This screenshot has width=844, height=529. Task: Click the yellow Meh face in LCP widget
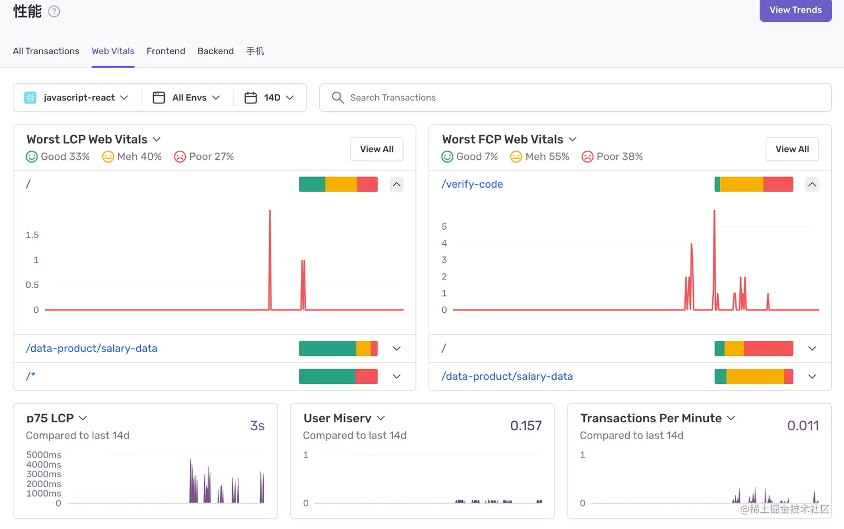108,157
